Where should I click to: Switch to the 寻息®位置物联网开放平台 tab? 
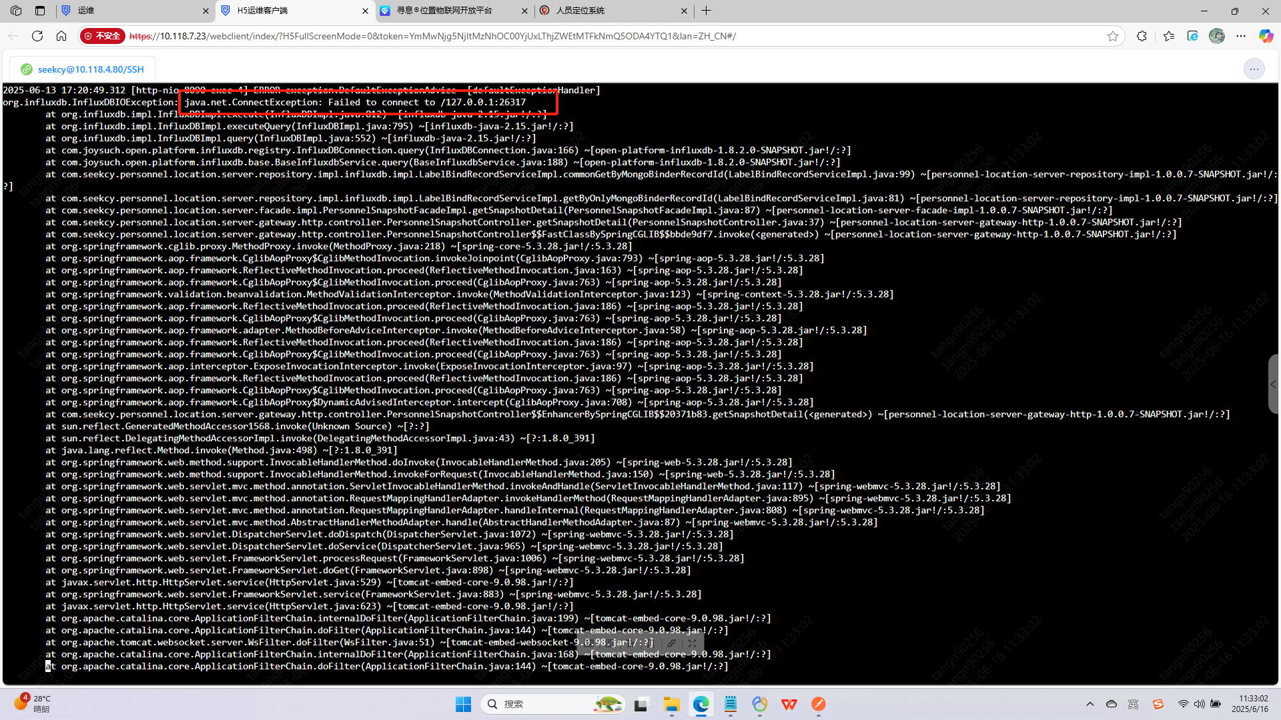[452, 11]
